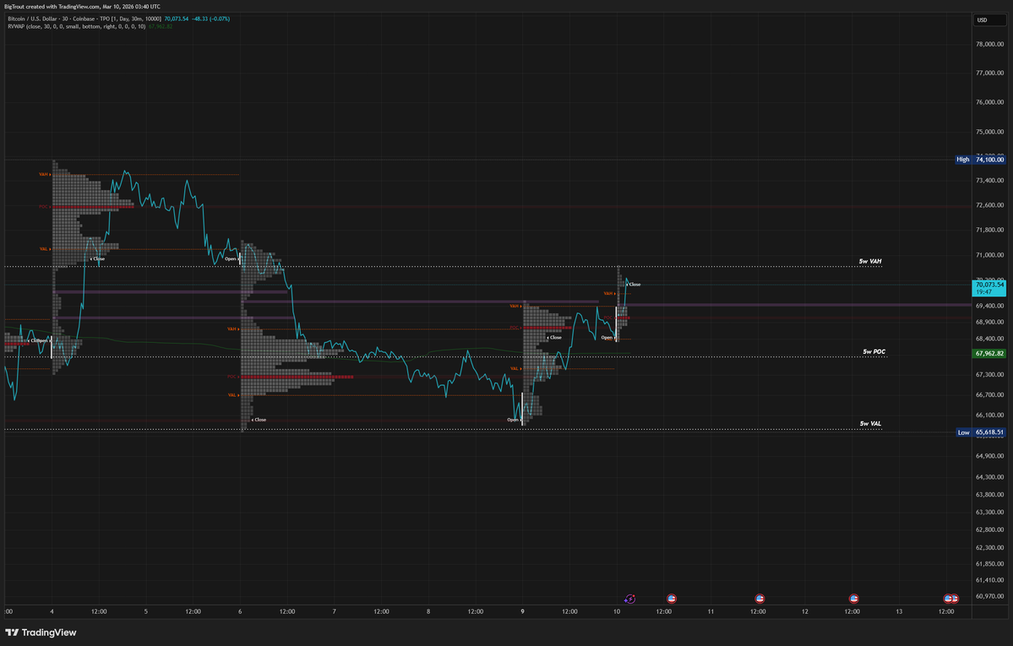Click the Close label at bottom of day 6 profile
Image resolution: width=1013 pixels, height=646 pixels.
(x=259, y=420)
